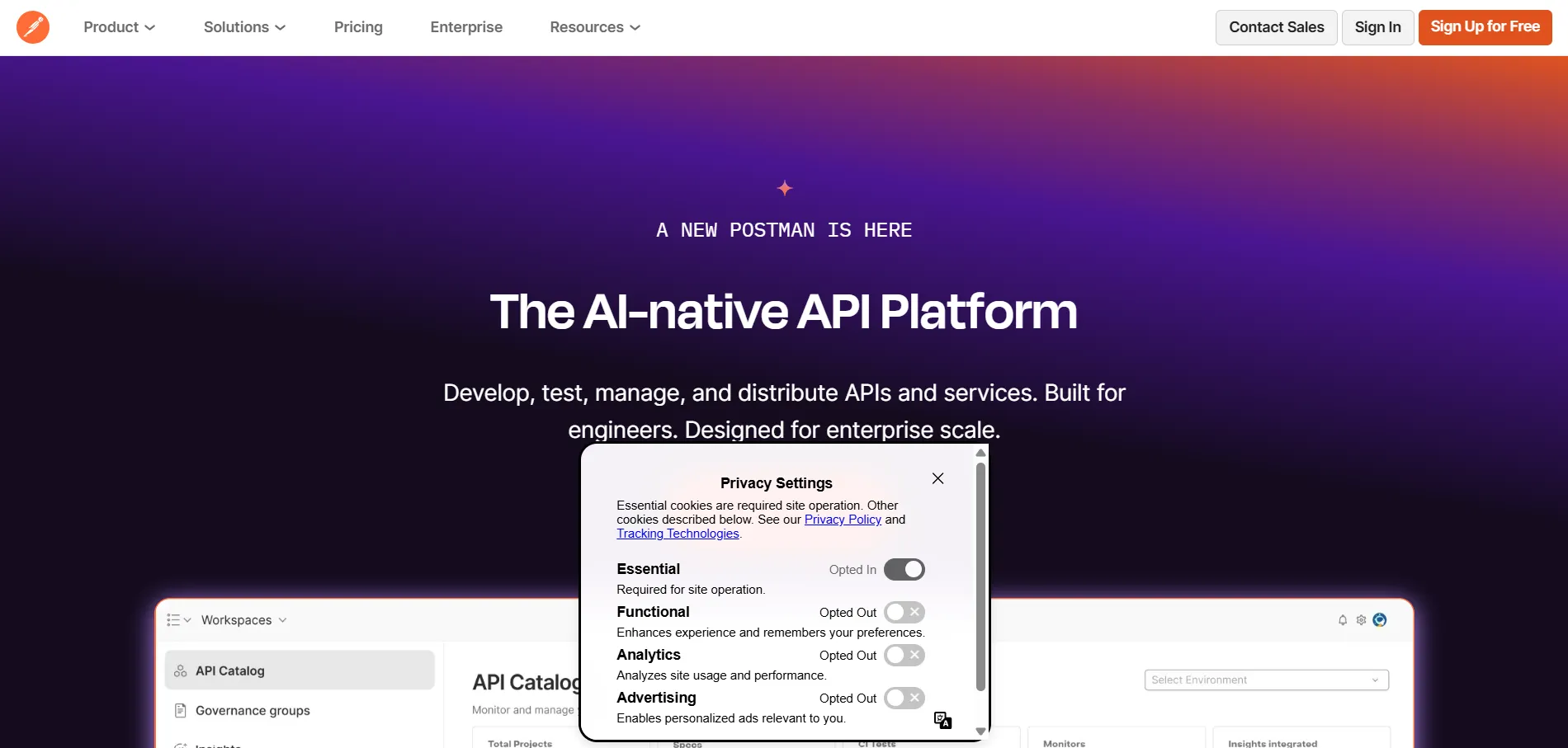Turn on the Analytics cookies switch

click(x=904, y=655)
